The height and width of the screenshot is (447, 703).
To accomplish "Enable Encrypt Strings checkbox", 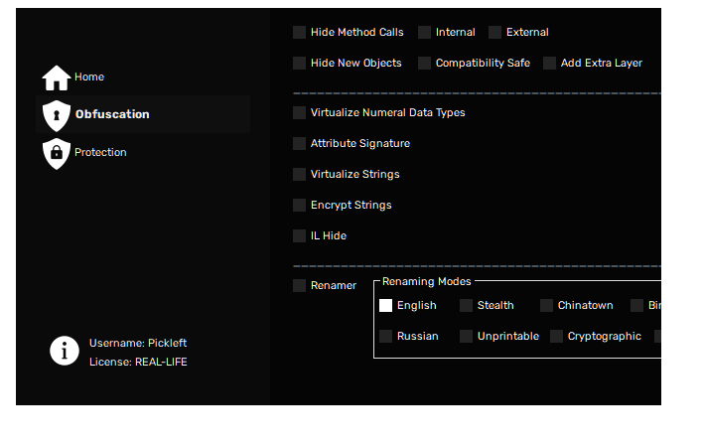I will pos(300,206).
